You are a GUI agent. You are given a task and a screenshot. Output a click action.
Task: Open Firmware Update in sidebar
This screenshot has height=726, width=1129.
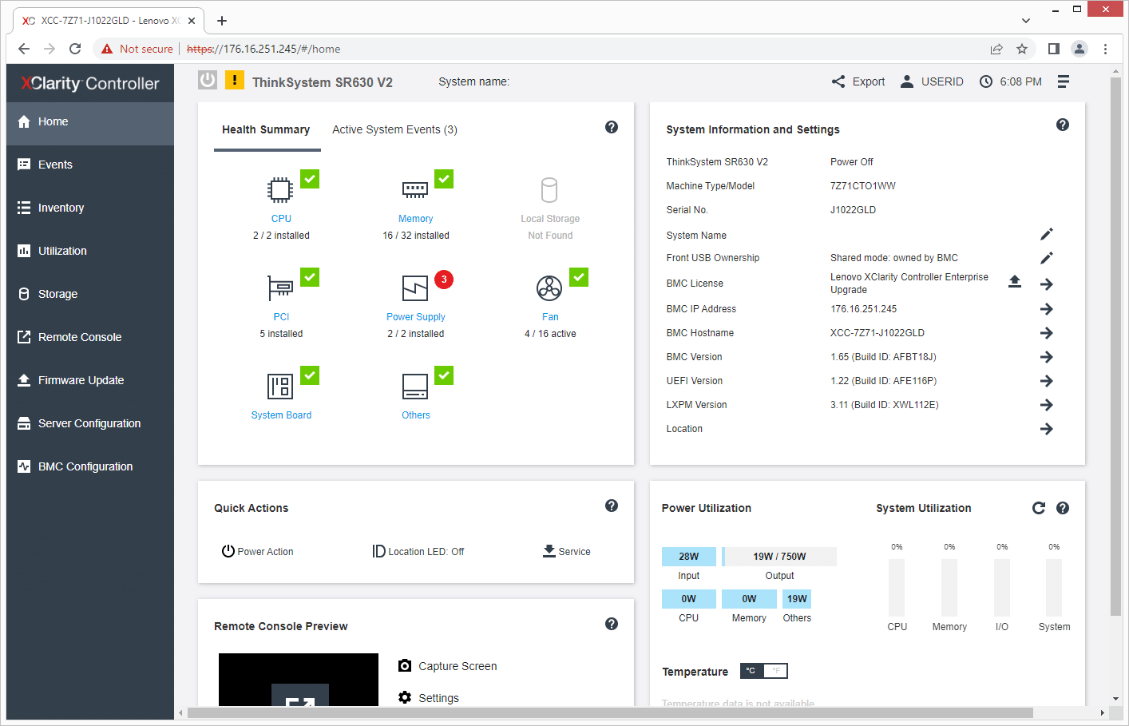[90, 380]
